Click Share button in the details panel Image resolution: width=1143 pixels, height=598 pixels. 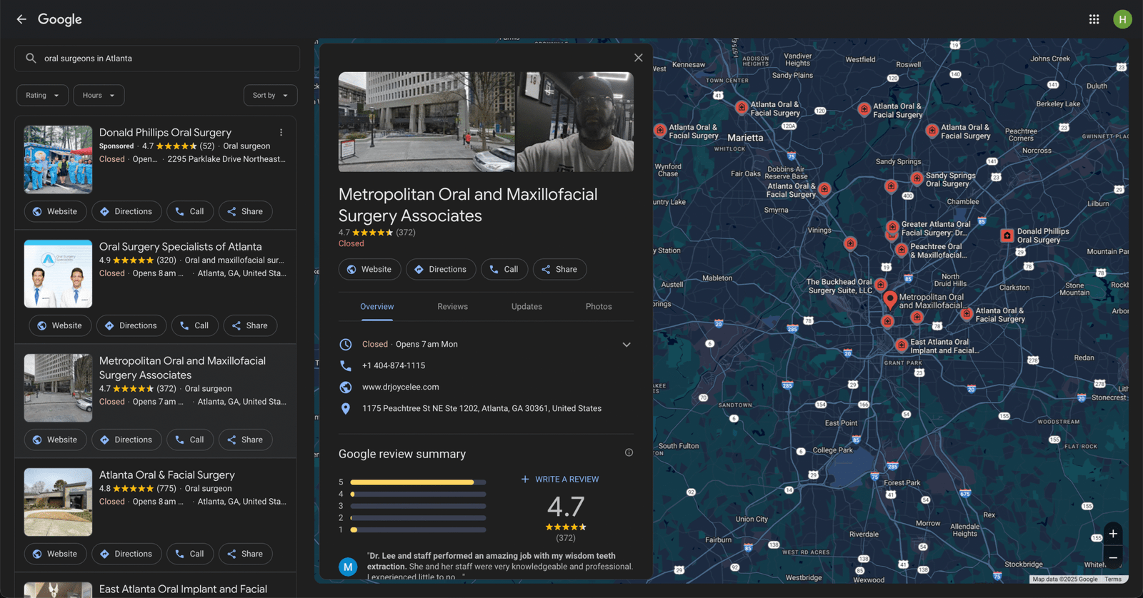[x=559, y=269]
